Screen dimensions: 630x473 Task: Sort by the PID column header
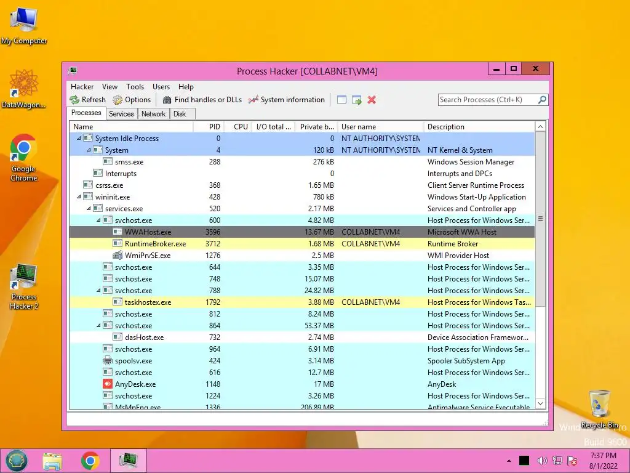click(209, 127)
